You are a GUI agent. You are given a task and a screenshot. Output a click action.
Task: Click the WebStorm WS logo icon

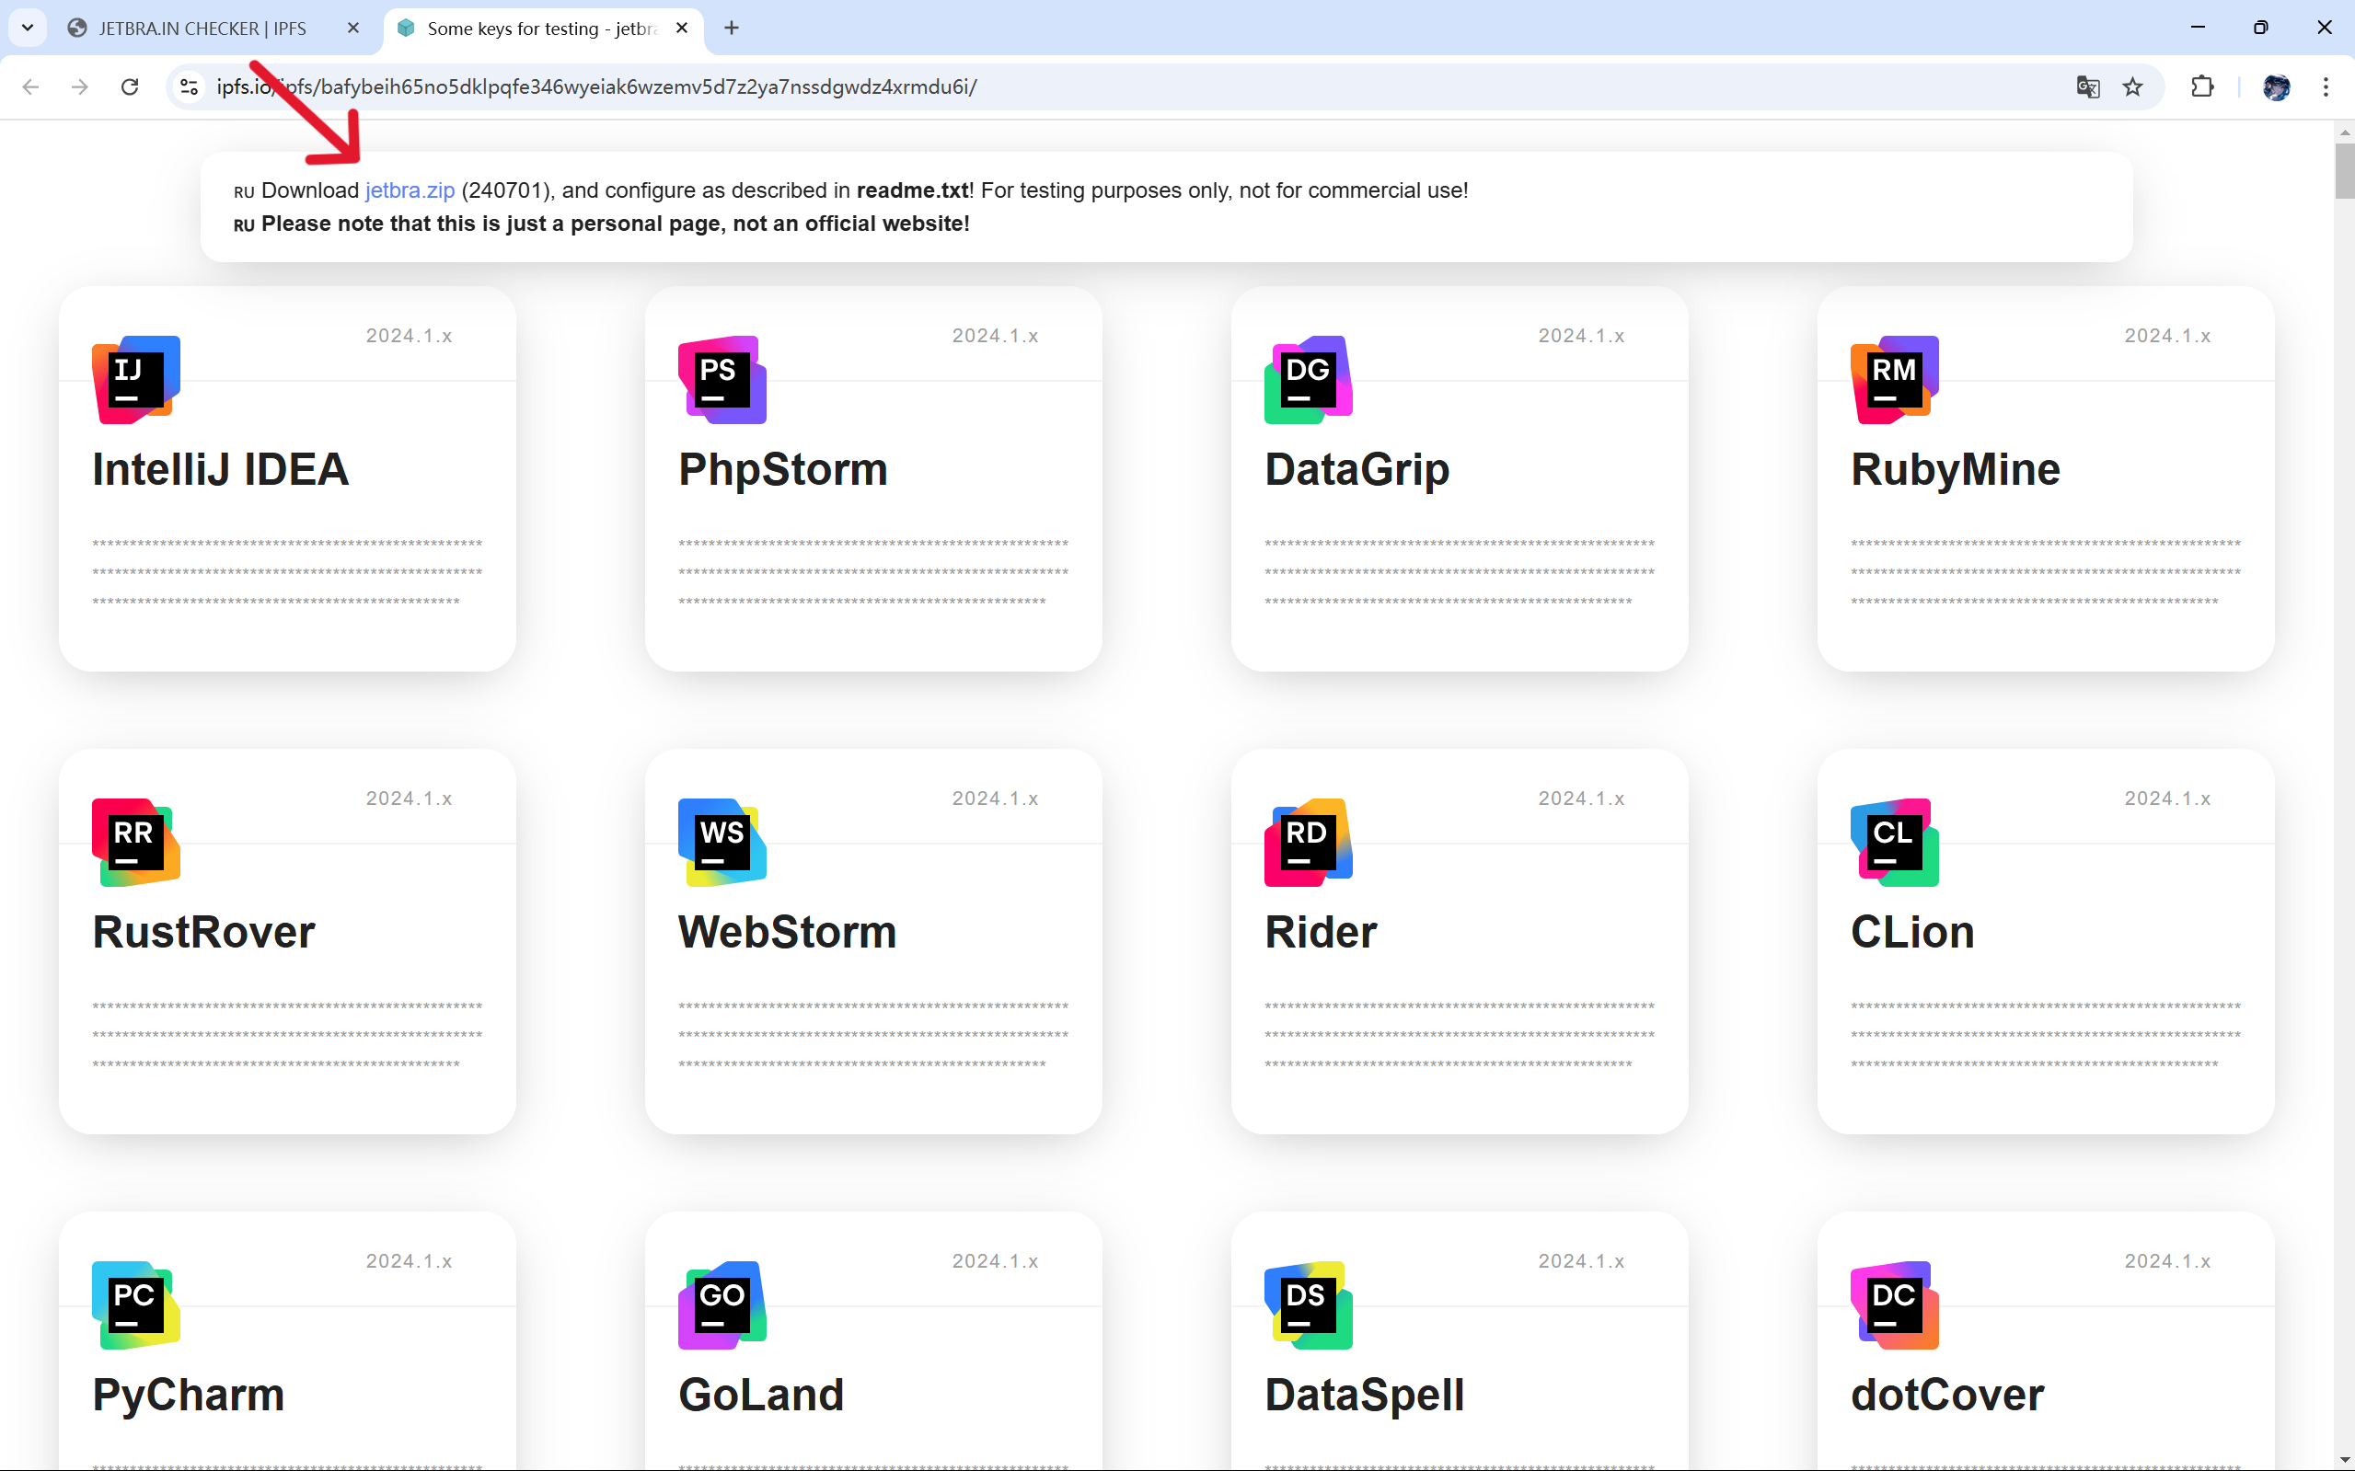(722, 843)
